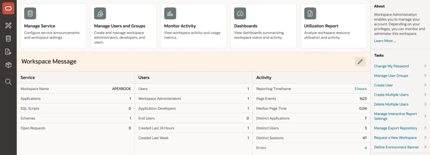430x155 pixels.
Task: Click the Service section header
Action: (28, 77)
